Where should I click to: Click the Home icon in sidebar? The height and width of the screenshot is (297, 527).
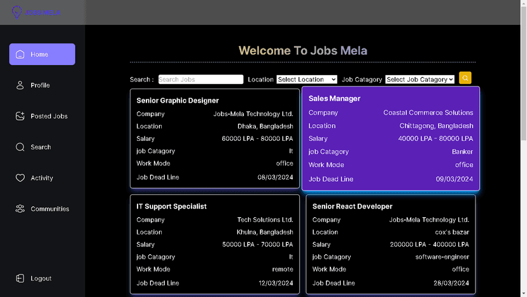point(20,54)
